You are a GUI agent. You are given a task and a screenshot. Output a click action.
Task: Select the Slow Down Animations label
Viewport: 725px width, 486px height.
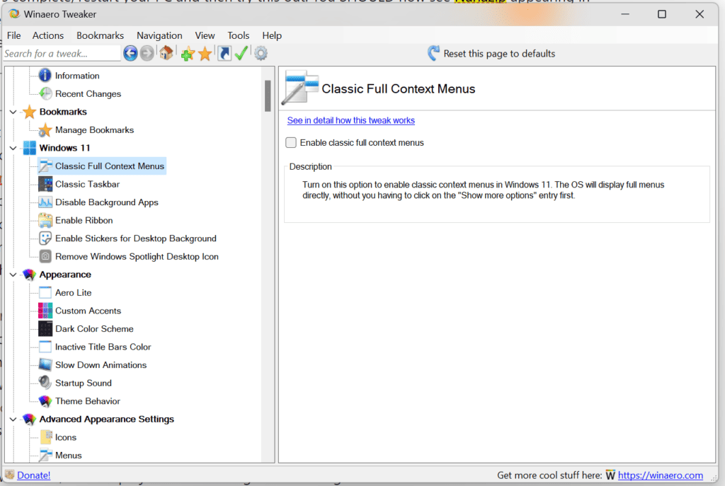pyautogui.click(x=101, y=365)
